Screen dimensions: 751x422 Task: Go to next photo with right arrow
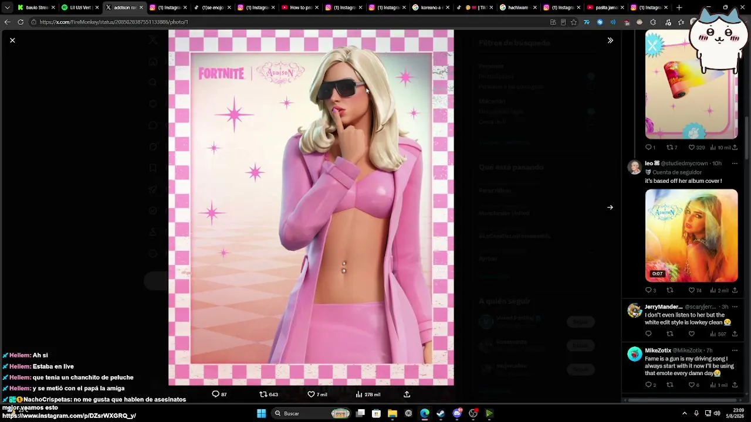(x=610, y=207)
